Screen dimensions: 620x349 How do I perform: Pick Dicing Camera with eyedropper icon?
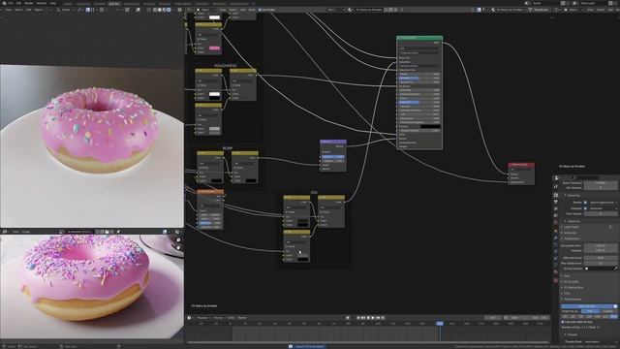[x=615, y=269]
